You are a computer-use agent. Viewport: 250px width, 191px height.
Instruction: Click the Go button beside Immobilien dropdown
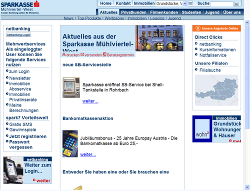pos(190,3)
